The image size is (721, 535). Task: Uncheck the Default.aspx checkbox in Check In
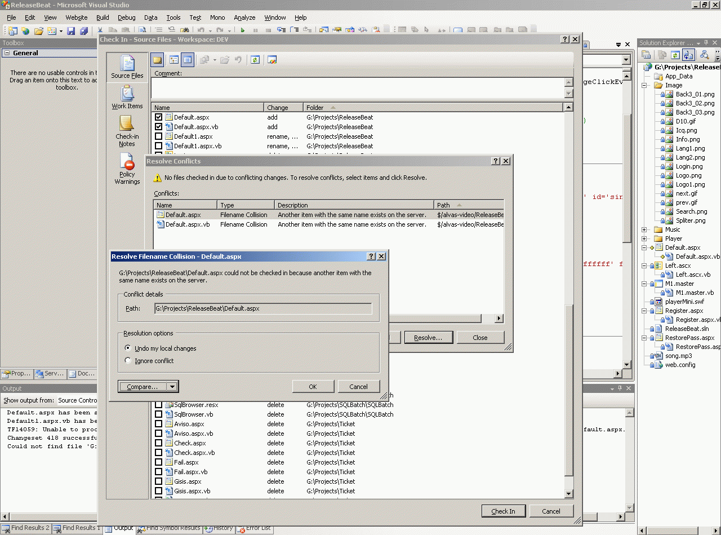(x=158, y=117)
